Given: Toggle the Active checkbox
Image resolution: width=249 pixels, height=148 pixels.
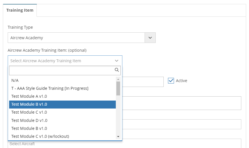Looking at the screenshot, I should click(171, 81).
